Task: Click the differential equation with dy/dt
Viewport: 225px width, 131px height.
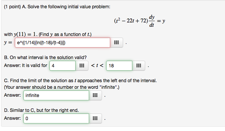Action: point(140,21)
